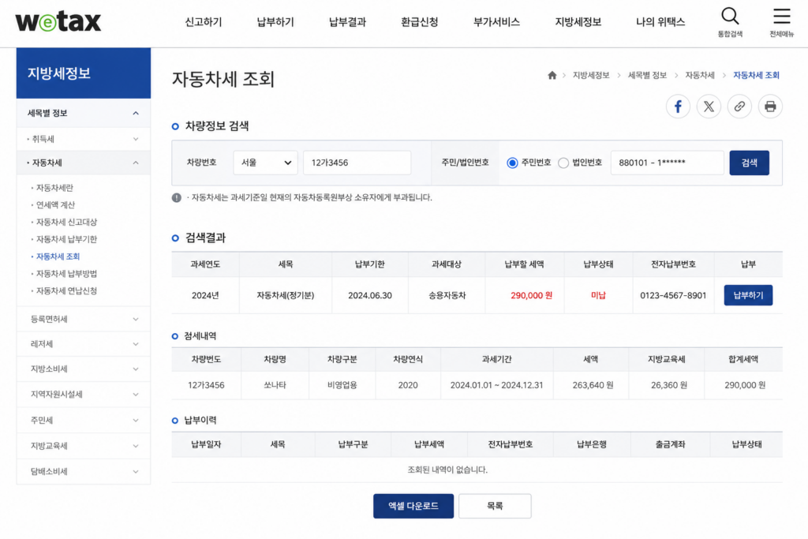Click the 2024.06.30 due date cell
Screen dimensions: 808x539
pyautogui.click(x=370, y=295)
